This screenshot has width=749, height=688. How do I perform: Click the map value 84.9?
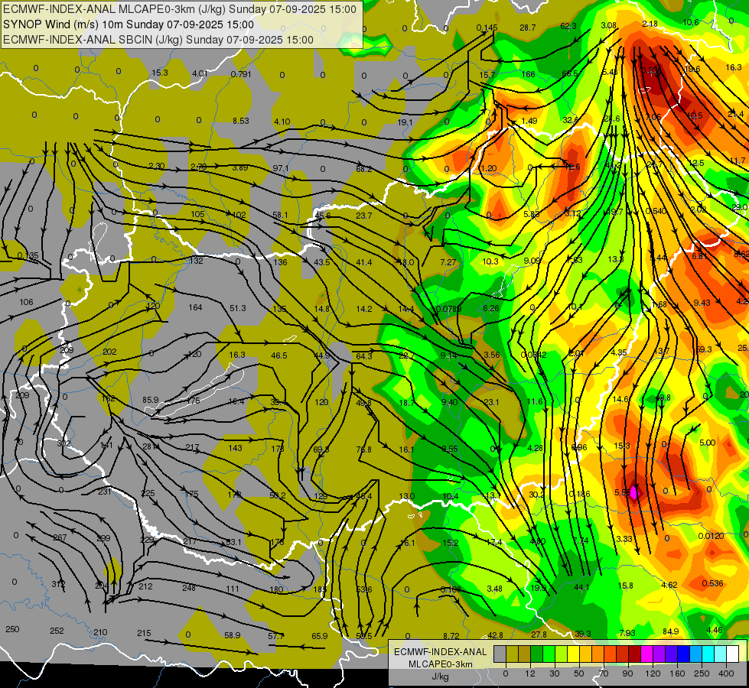671,631
